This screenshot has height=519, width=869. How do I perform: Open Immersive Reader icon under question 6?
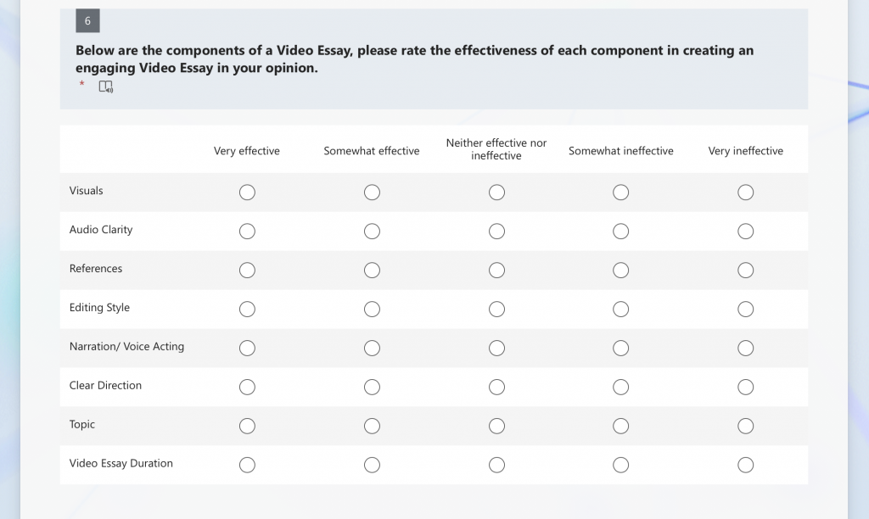[105, 86]
